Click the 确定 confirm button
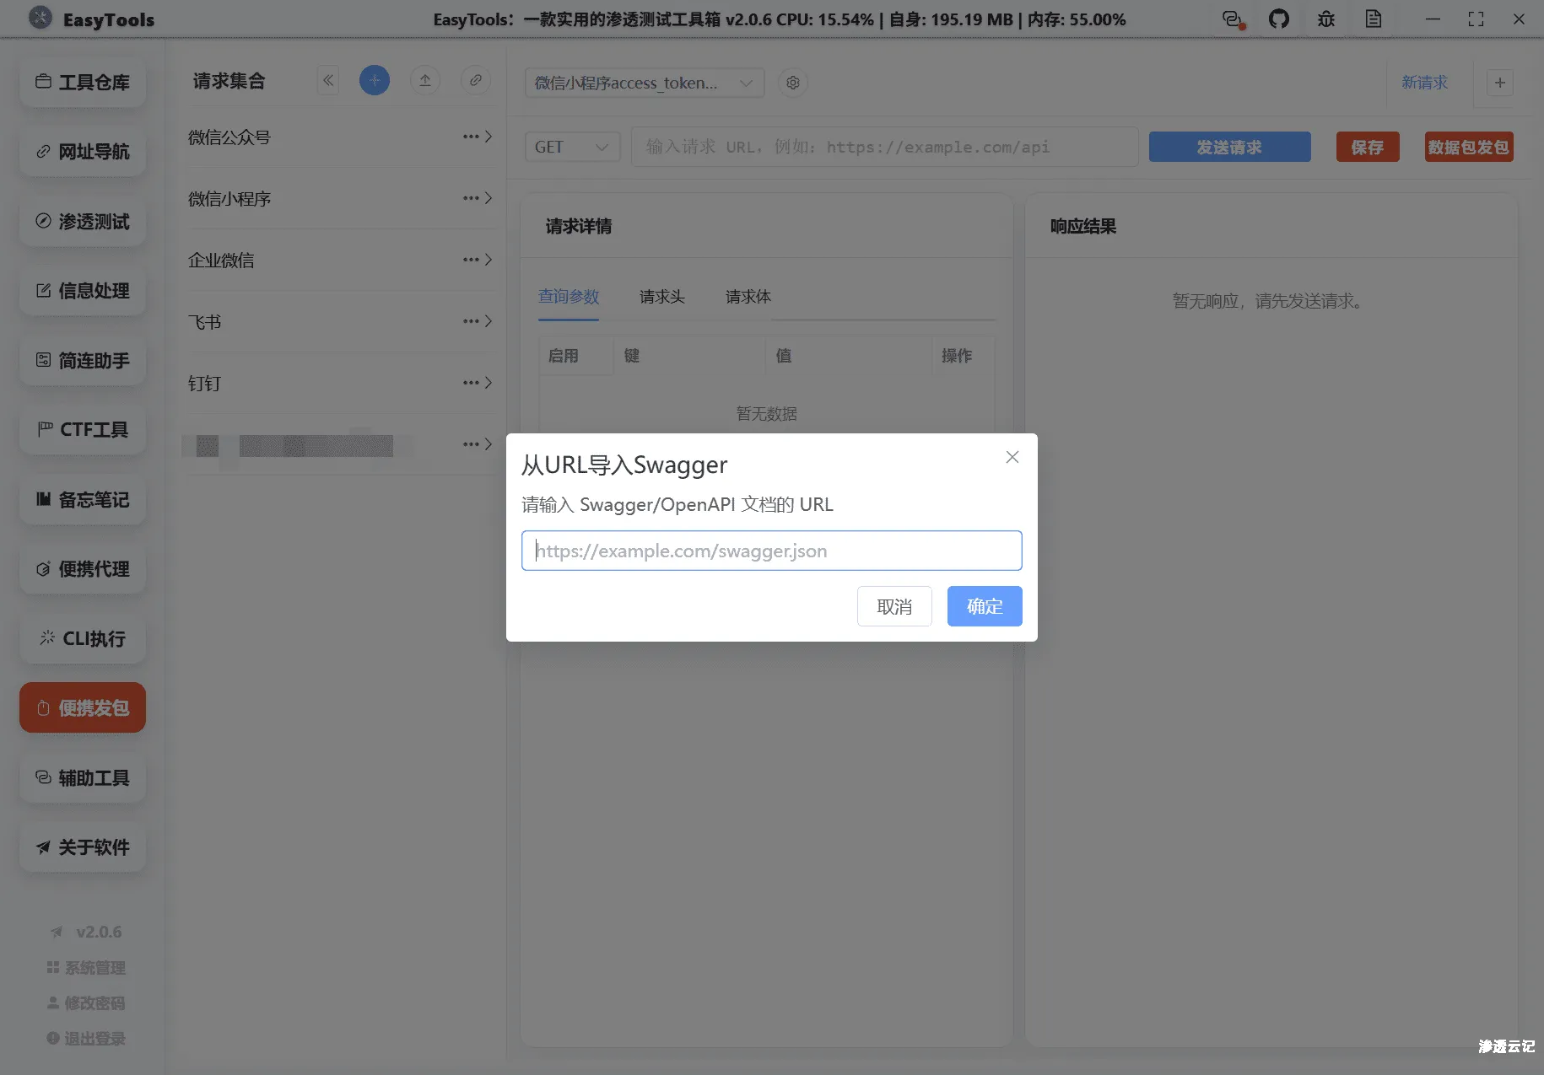 (x=984, y=606)
